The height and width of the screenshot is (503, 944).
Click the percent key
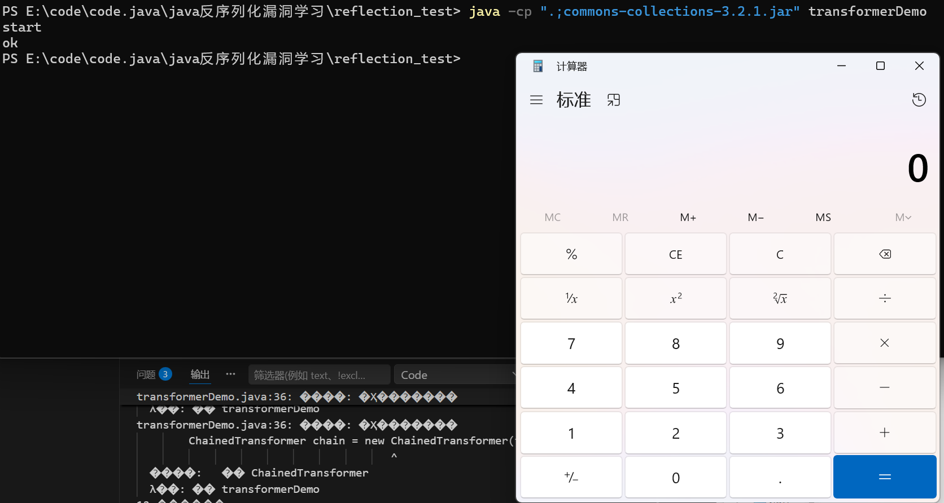[x=571, y=254]
